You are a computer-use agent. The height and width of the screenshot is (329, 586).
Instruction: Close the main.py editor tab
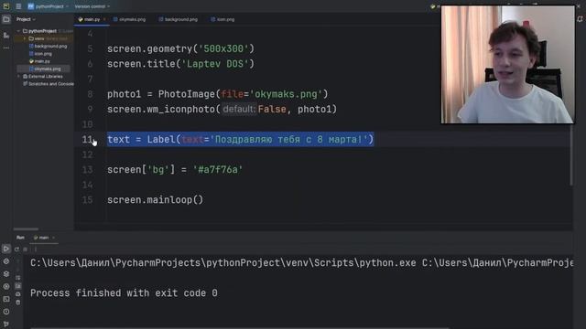coord(104,19)
